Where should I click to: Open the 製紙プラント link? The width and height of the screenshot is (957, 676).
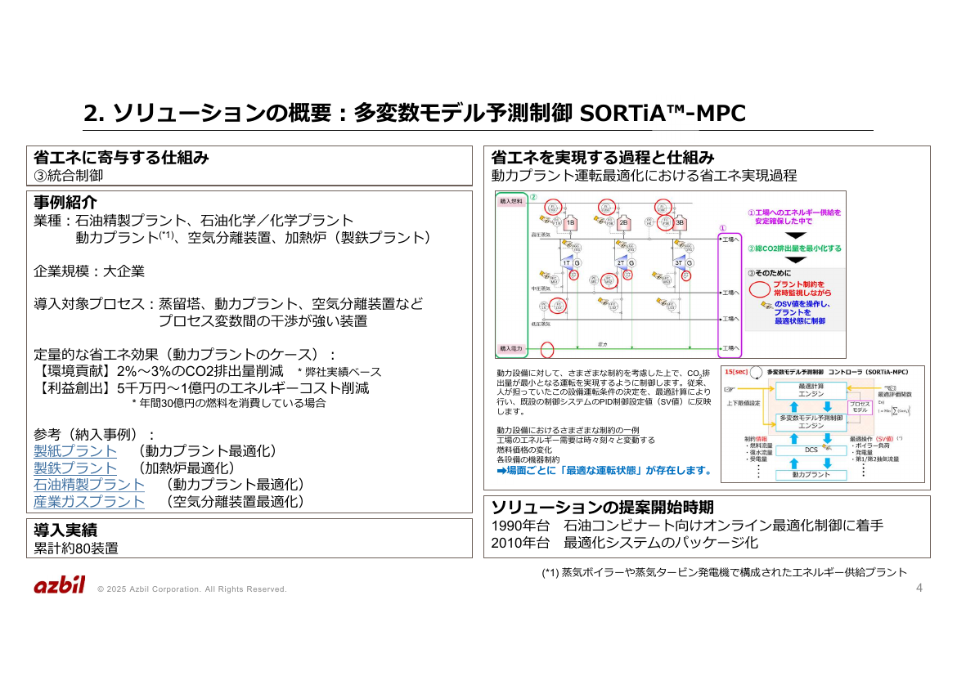pos(75,451)
